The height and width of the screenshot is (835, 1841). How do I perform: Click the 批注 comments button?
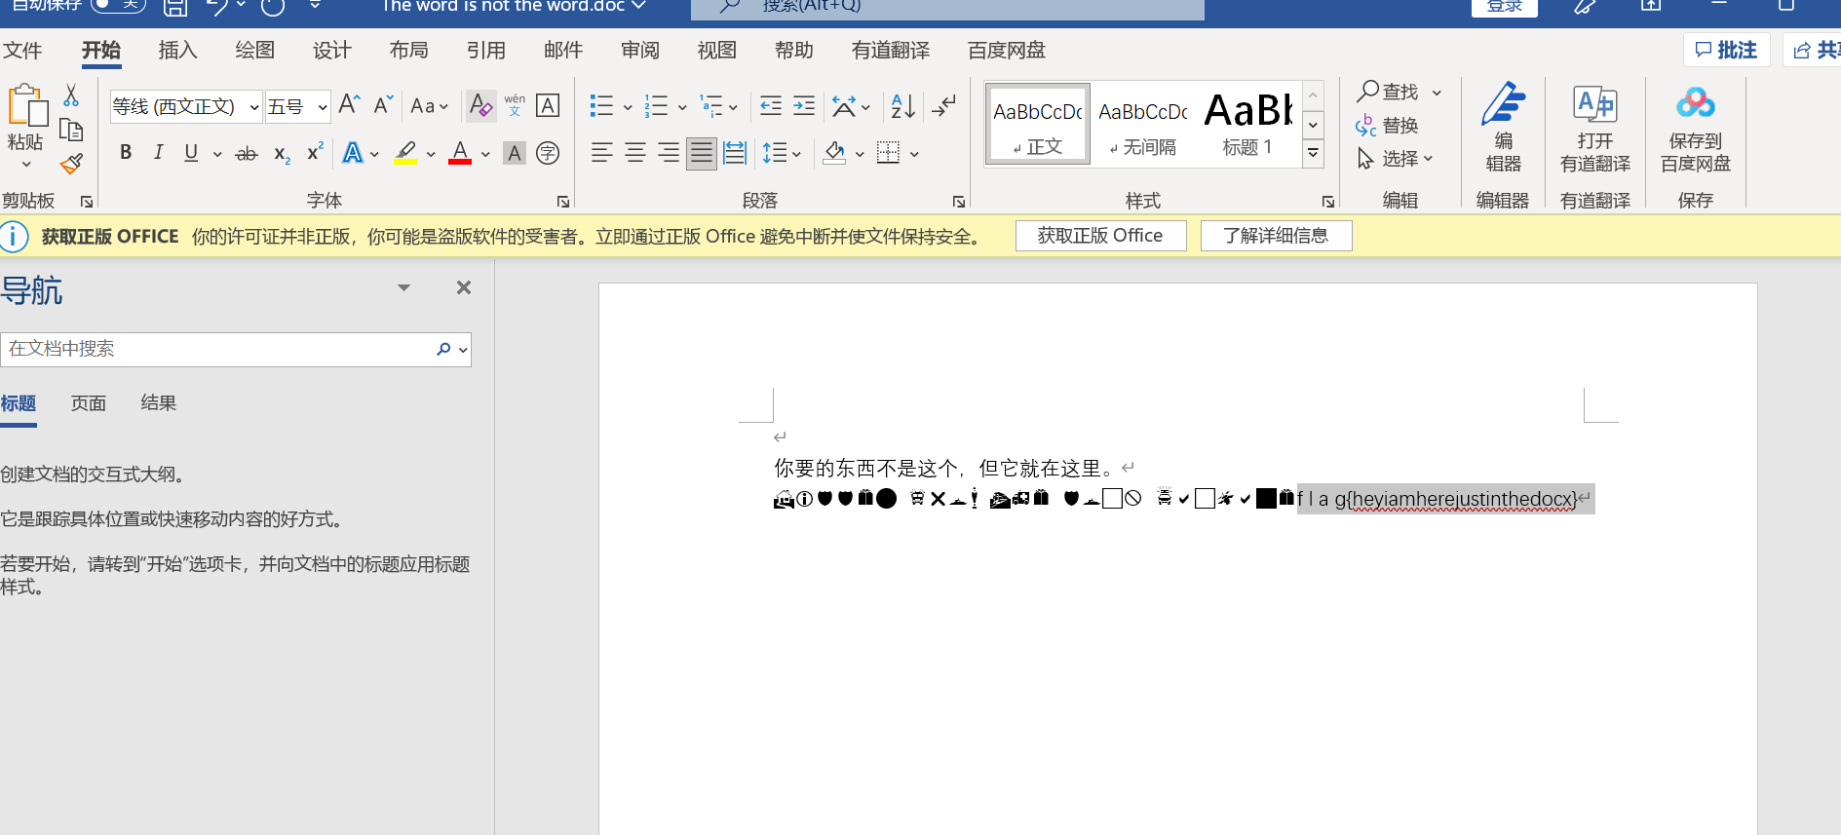[x=1726, y=50]
